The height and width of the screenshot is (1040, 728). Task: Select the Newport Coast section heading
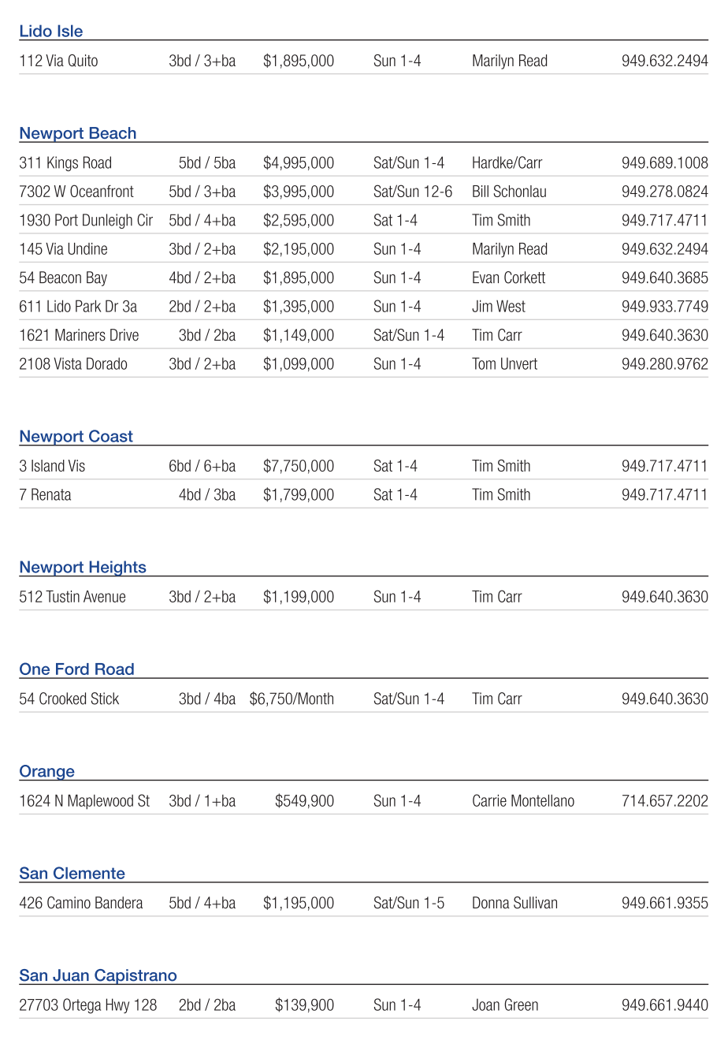coord(76,436)
